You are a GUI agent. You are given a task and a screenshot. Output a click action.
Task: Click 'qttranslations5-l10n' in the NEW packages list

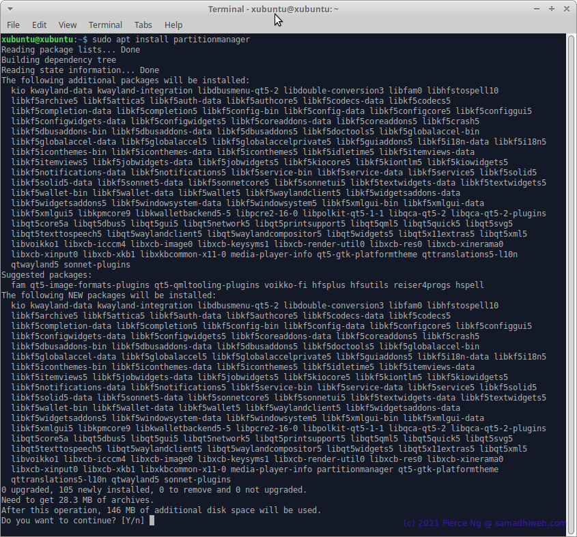59,480
